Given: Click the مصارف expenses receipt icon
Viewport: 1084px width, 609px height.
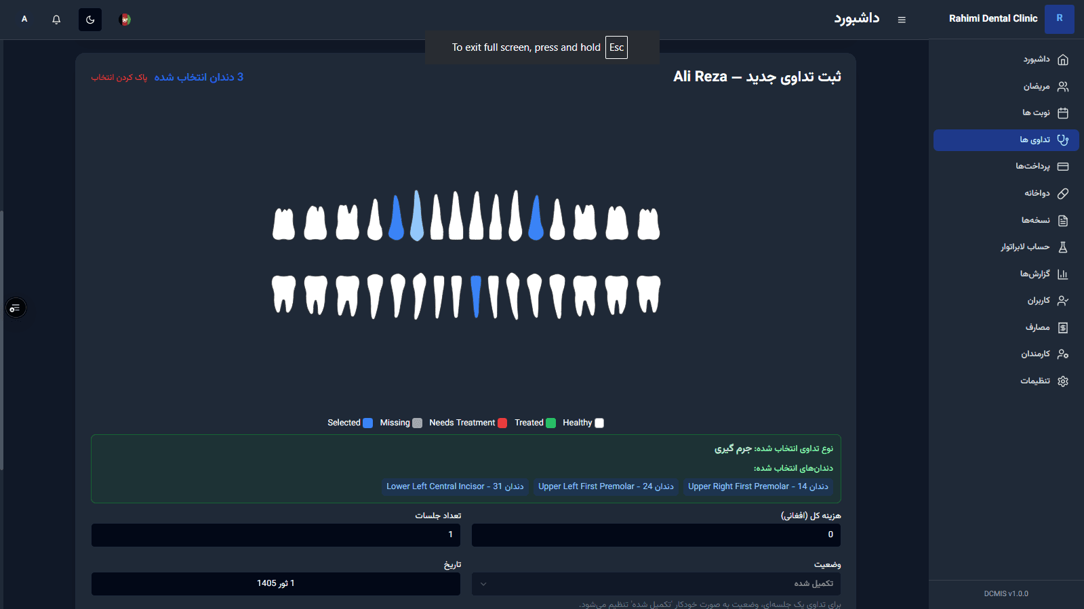Looking at the screenshot, I should (1063, 328).
